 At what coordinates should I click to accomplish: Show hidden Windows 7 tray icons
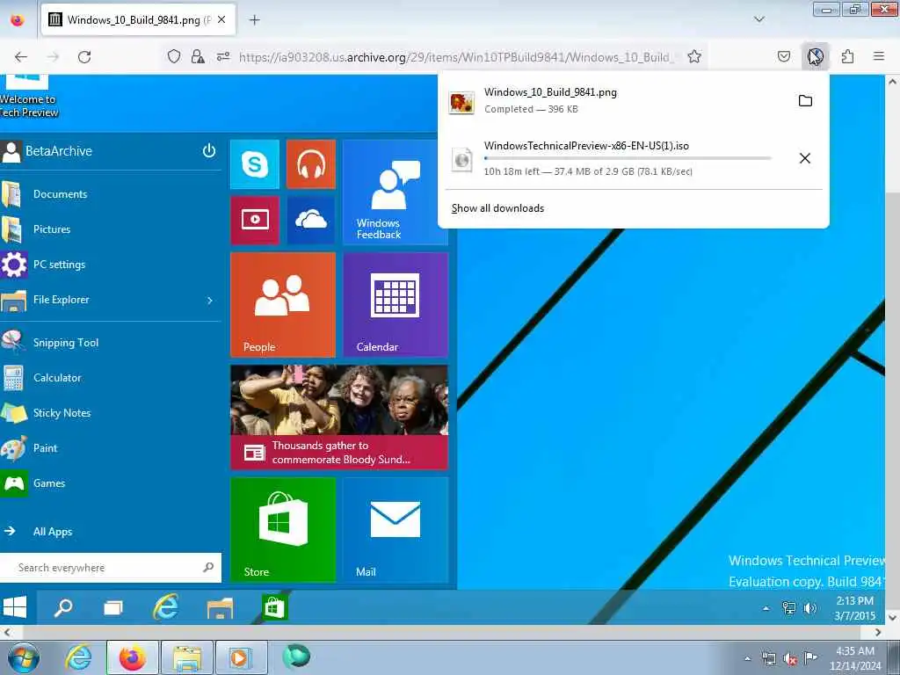(747, 658)
